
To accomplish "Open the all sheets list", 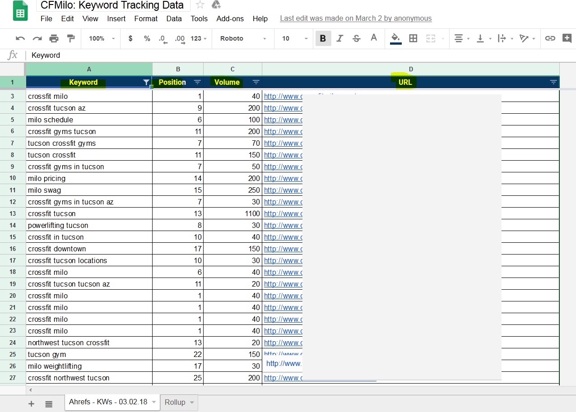I will coord(49,403).
